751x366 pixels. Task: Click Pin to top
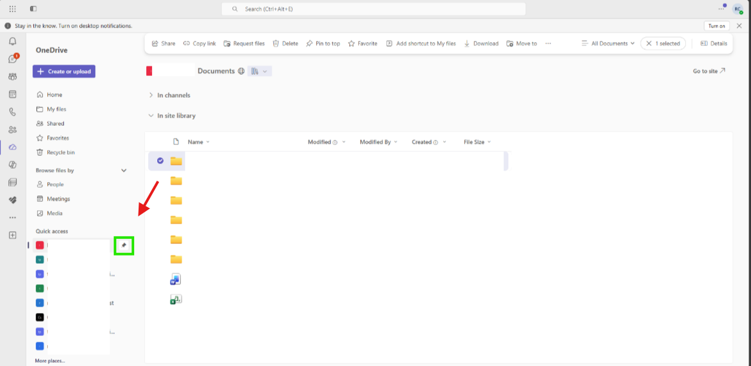pyautogui.click(x=323, y=43)
